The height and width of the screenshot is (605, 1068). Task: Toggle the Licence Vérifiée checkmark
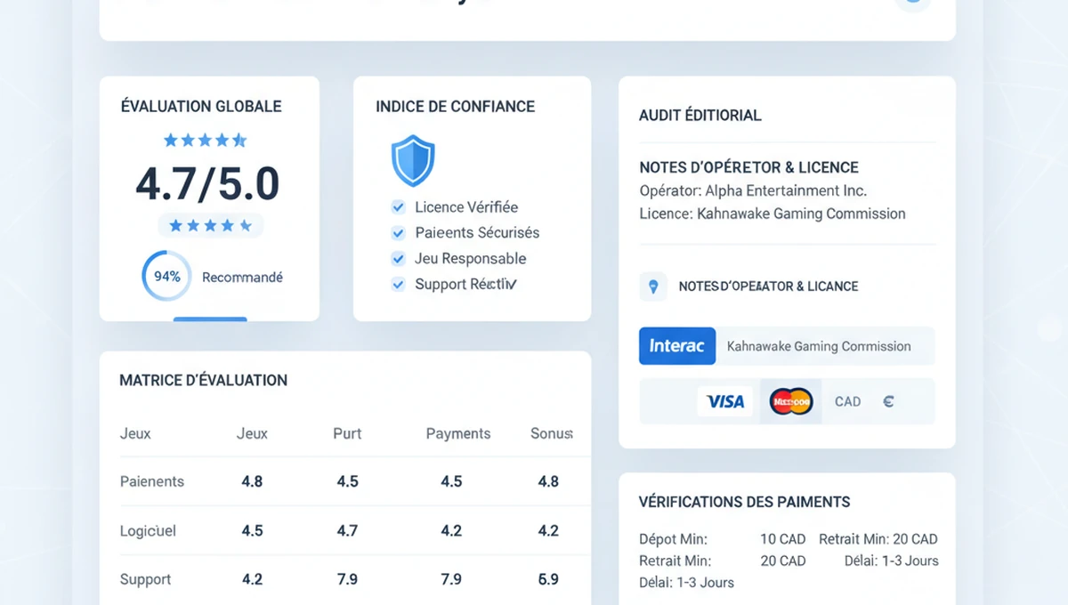399,207
